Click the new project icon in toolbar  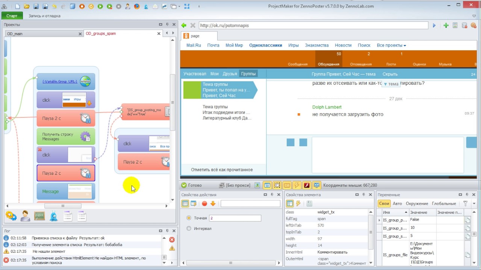click(x=18, y=6)
